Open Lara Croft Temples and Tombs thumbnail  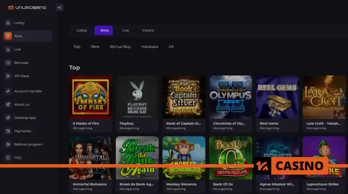[324, 97]
